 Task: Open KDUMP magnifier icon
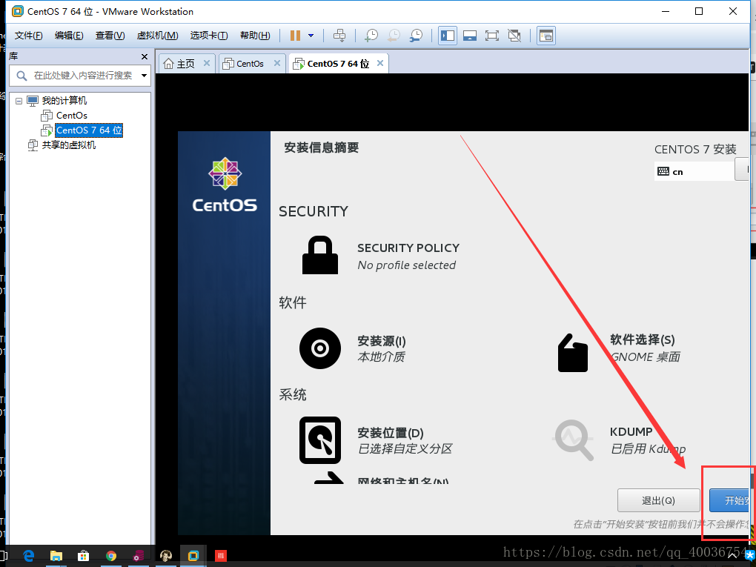tap(573, 440)
